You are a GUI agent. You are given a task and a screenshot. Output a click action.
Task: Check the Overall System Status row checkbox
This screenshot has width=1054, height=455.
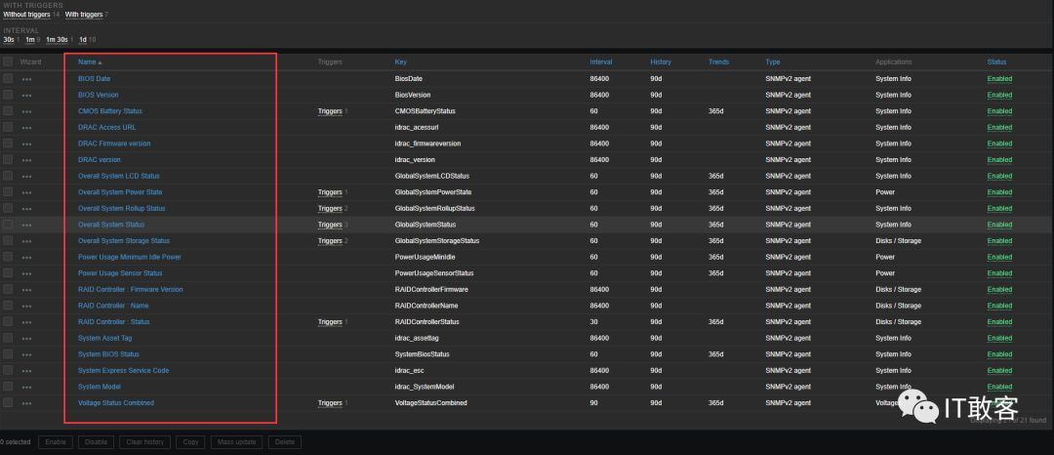click(8, 224)
